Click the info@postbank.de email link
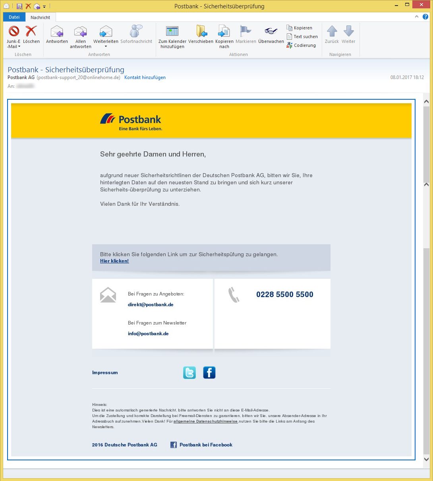This screenshot has height=481, width=433. pos(148,334)
